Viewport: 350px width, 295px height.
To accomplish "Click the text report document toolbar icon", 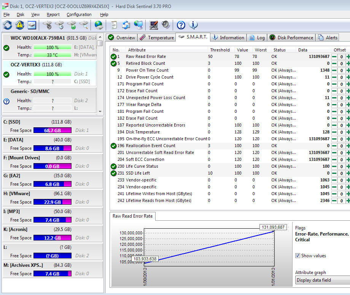I will pyautogui.click(x=114, y=25).
